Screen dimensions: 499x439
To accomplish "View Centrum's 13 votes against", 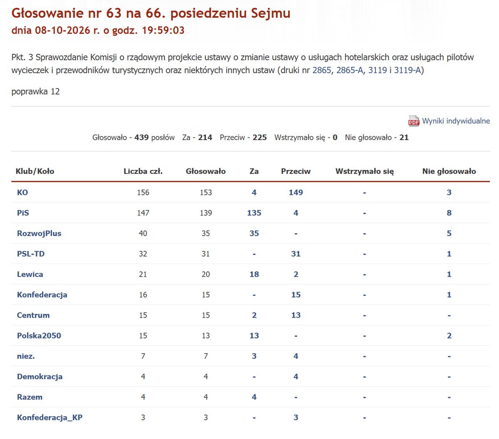I will click(296, 315).
